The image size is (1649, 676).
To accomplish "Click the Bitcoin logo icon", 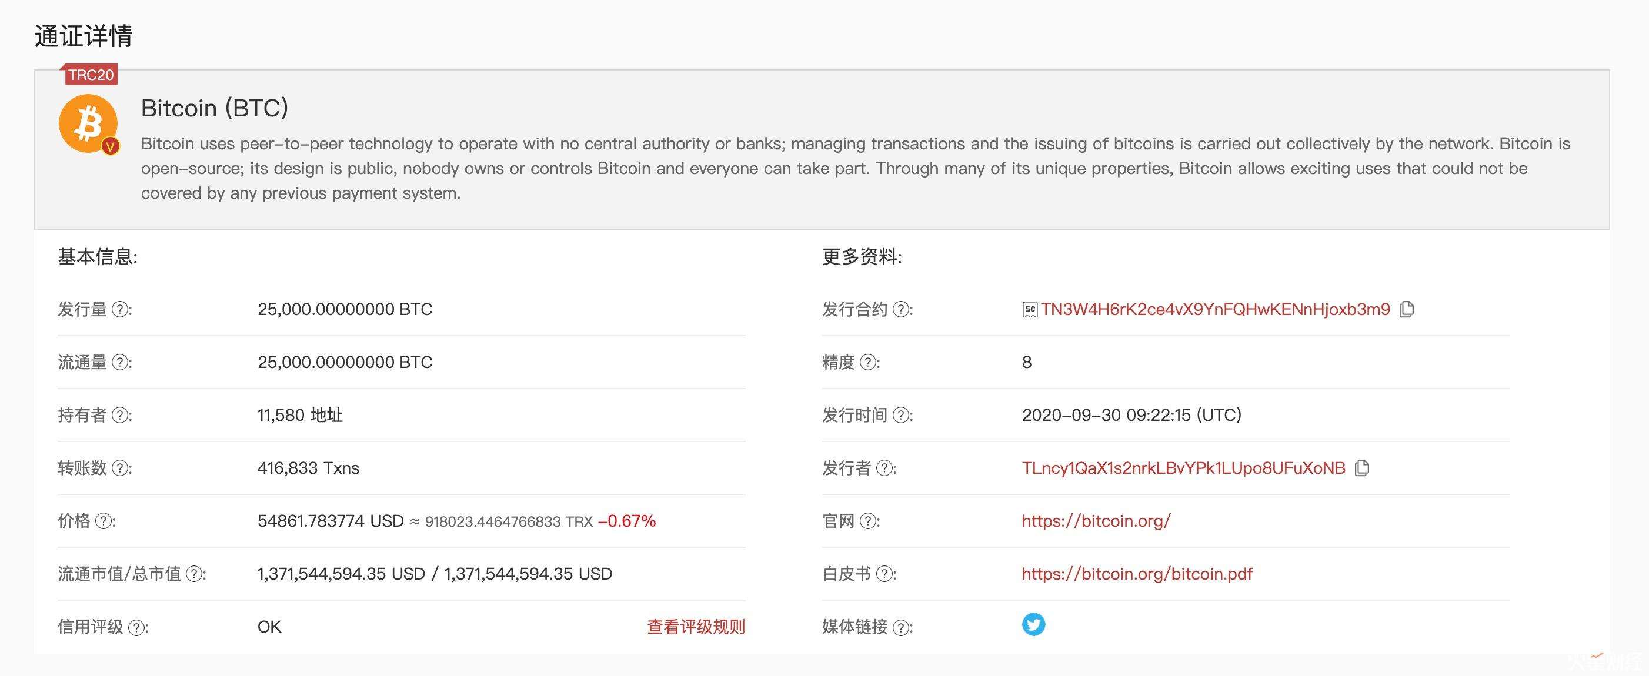I will pyautogui.click(x=88, y=123).
